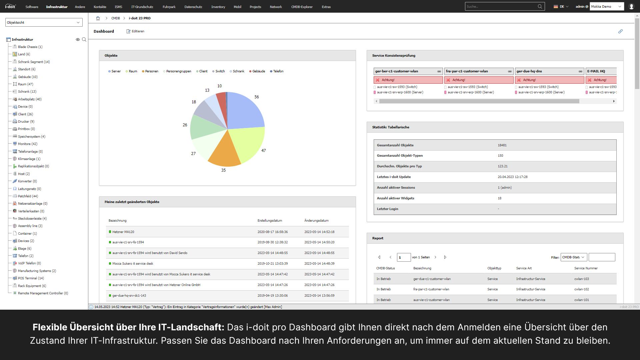Click the search magnifier in the top search box

[540, 6]
